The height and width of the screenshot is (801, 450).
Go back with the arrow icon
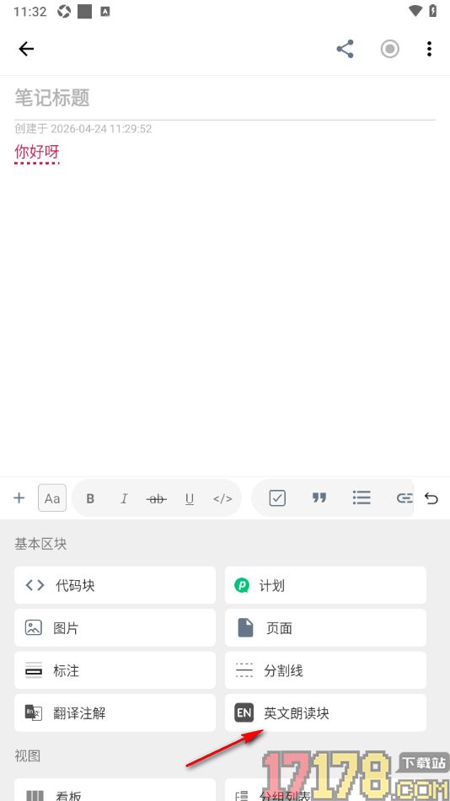coord(26,49)
